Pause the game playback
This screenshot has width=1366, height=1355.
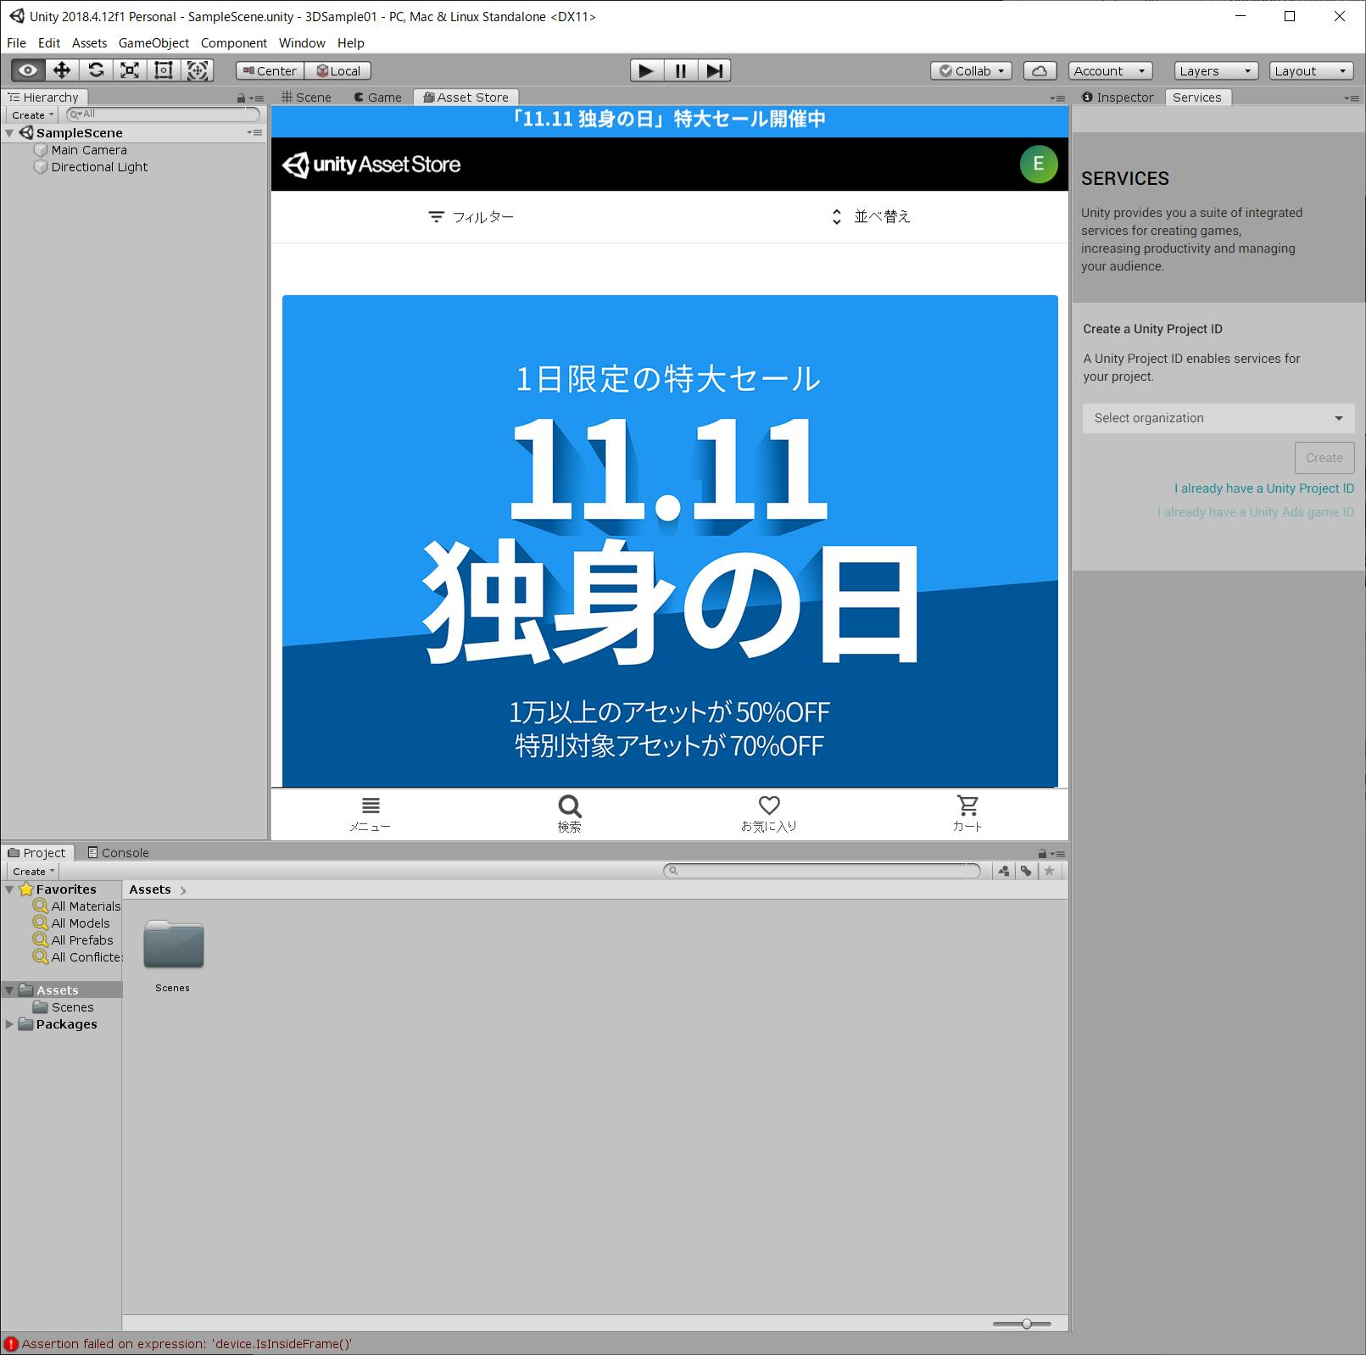(680, 70)
